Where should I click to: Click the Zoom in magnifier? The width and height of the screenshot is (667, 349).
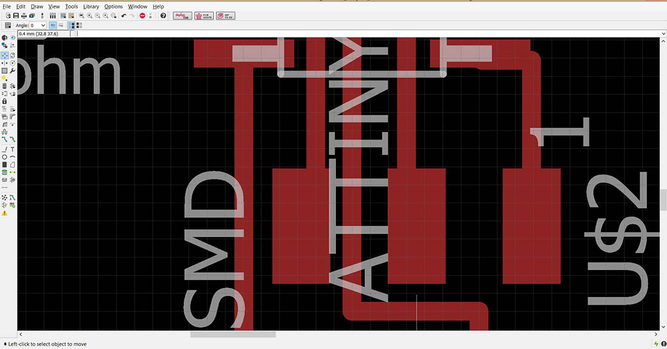tap(90, 16)
